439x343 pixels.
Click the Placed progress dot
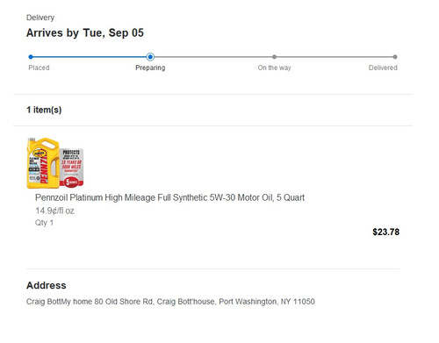(x=31, y=57)
